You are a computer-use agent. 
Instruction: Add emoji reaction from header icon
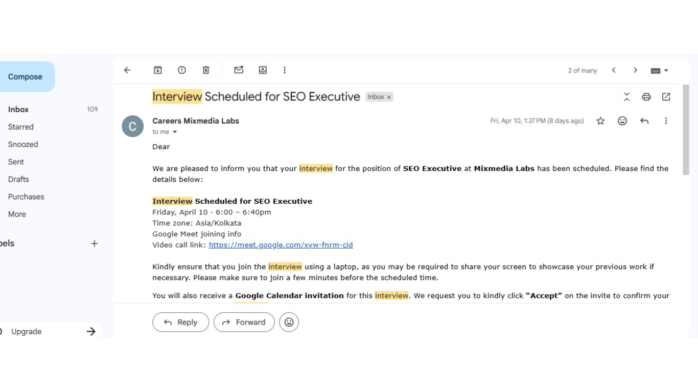tap(622, 121)
